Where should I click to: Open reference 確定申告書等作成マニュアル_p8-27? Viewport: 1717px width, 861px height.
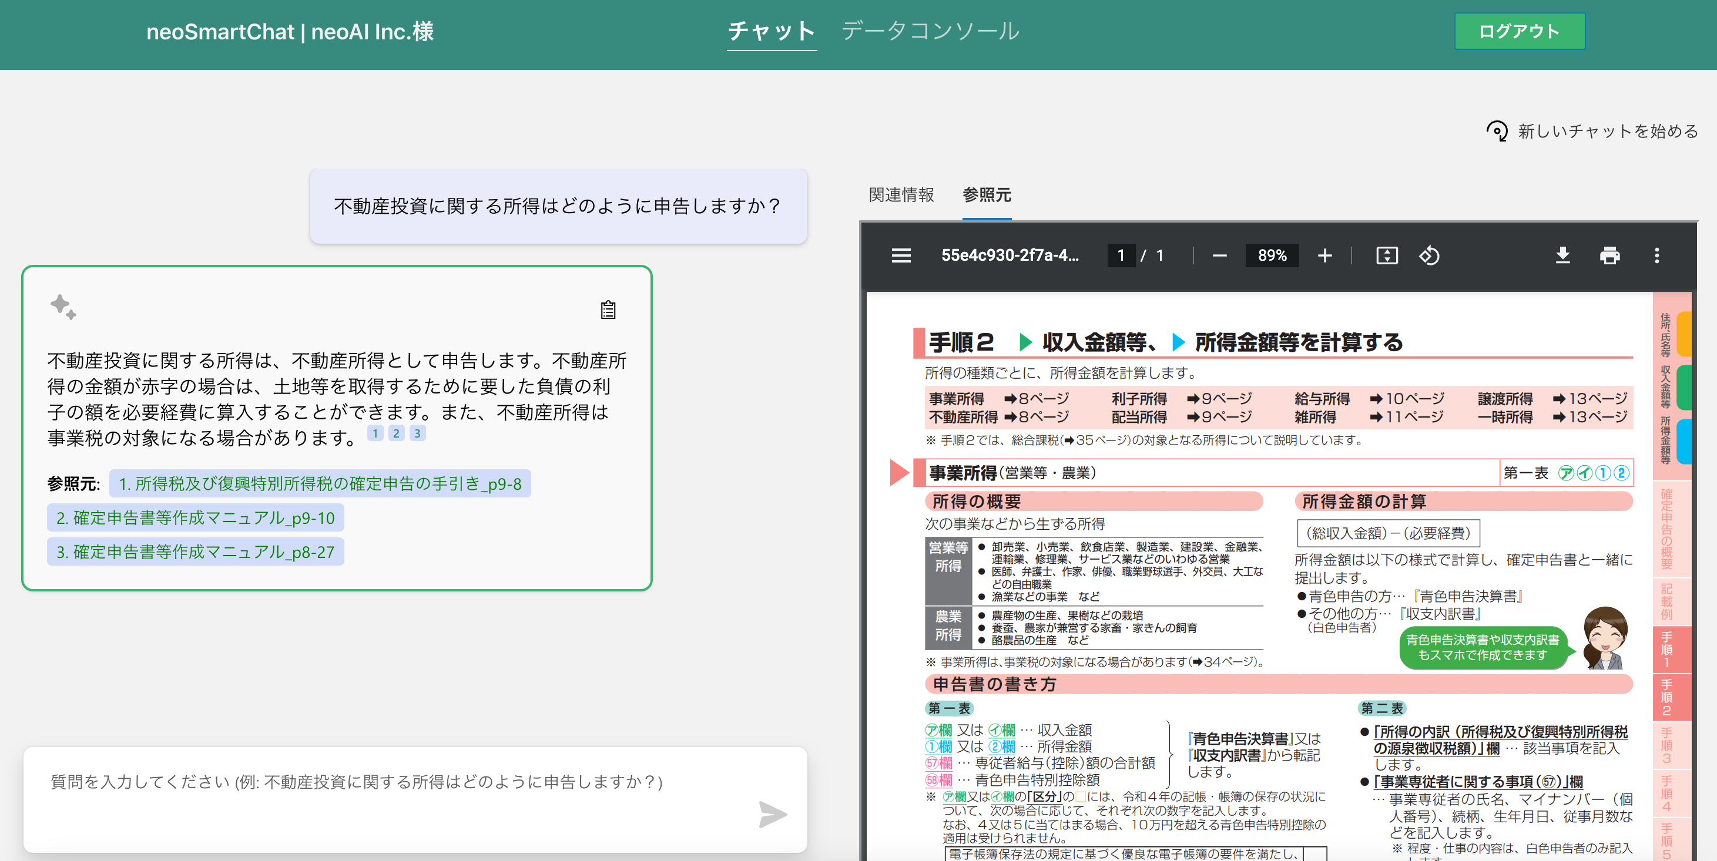[195, 552]
